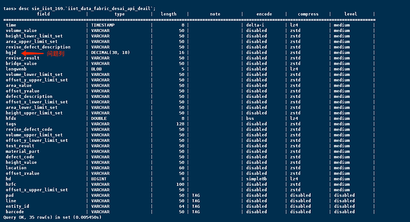Click the desc command line text
The image size is (410, 222).
79,9
